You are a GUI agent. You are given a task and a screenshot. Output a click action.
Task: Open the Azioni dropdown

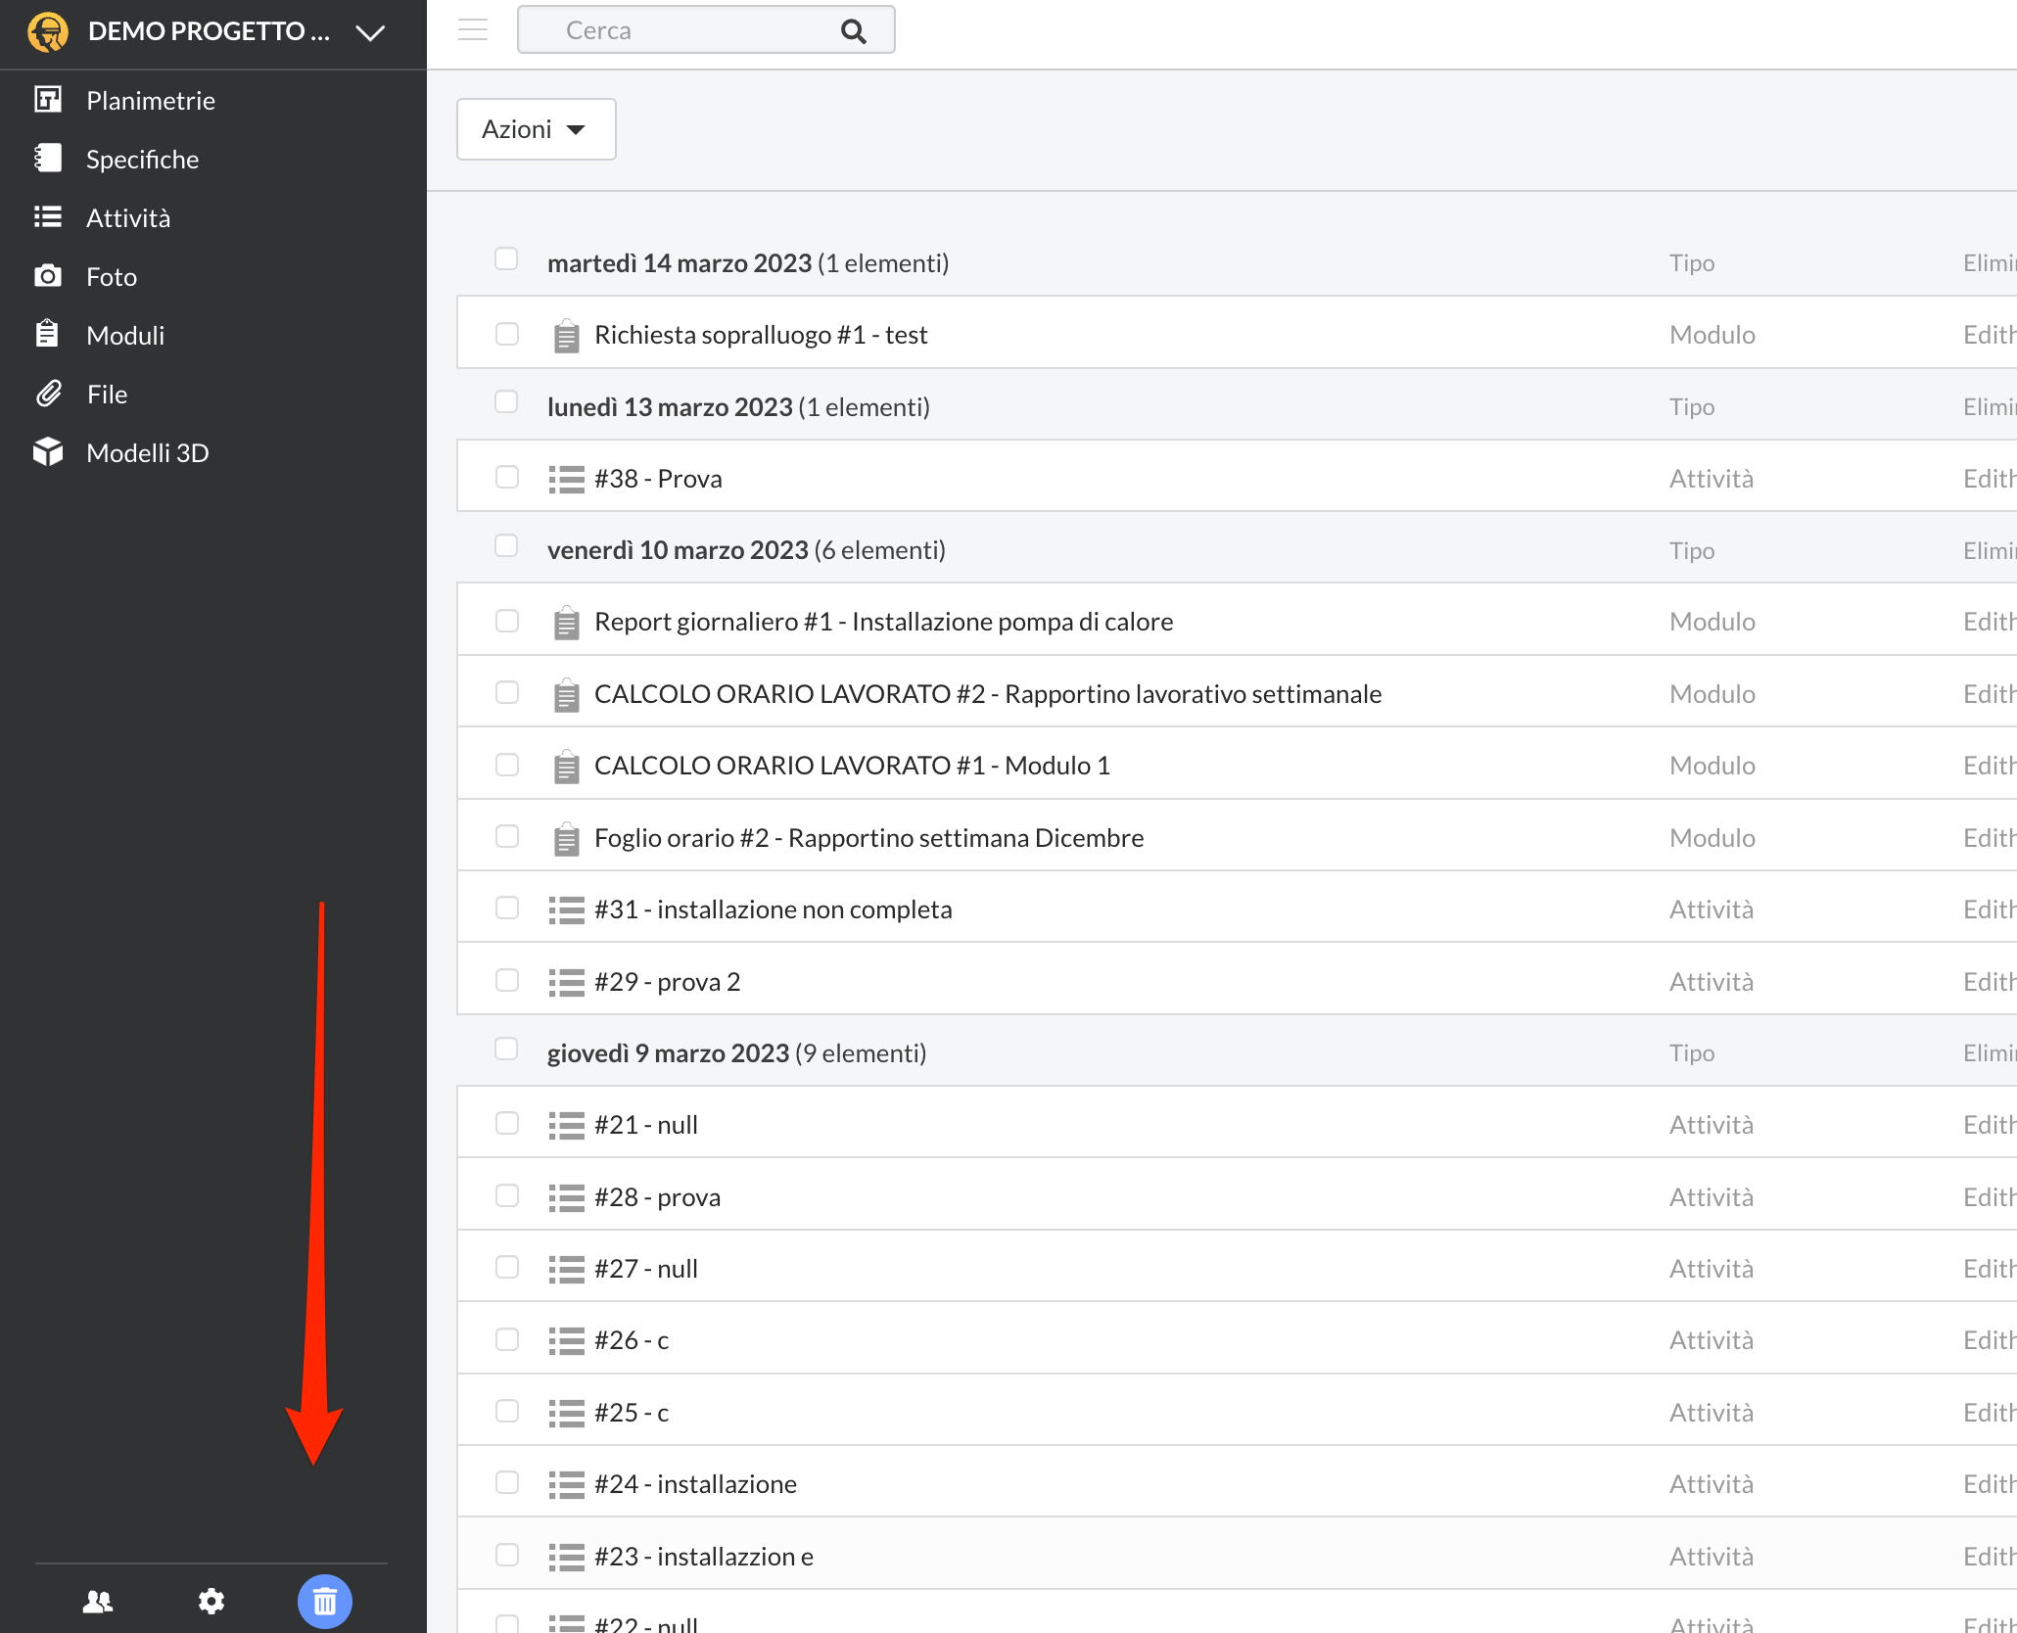pyautogui.click(x=536, y=129)
